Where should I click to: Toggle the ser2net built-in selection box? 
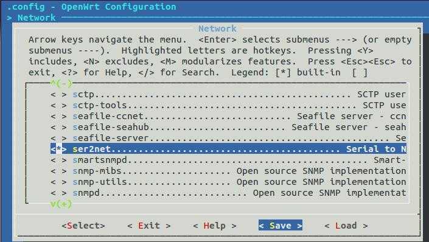pyautogui.click(x=58, y=149)
